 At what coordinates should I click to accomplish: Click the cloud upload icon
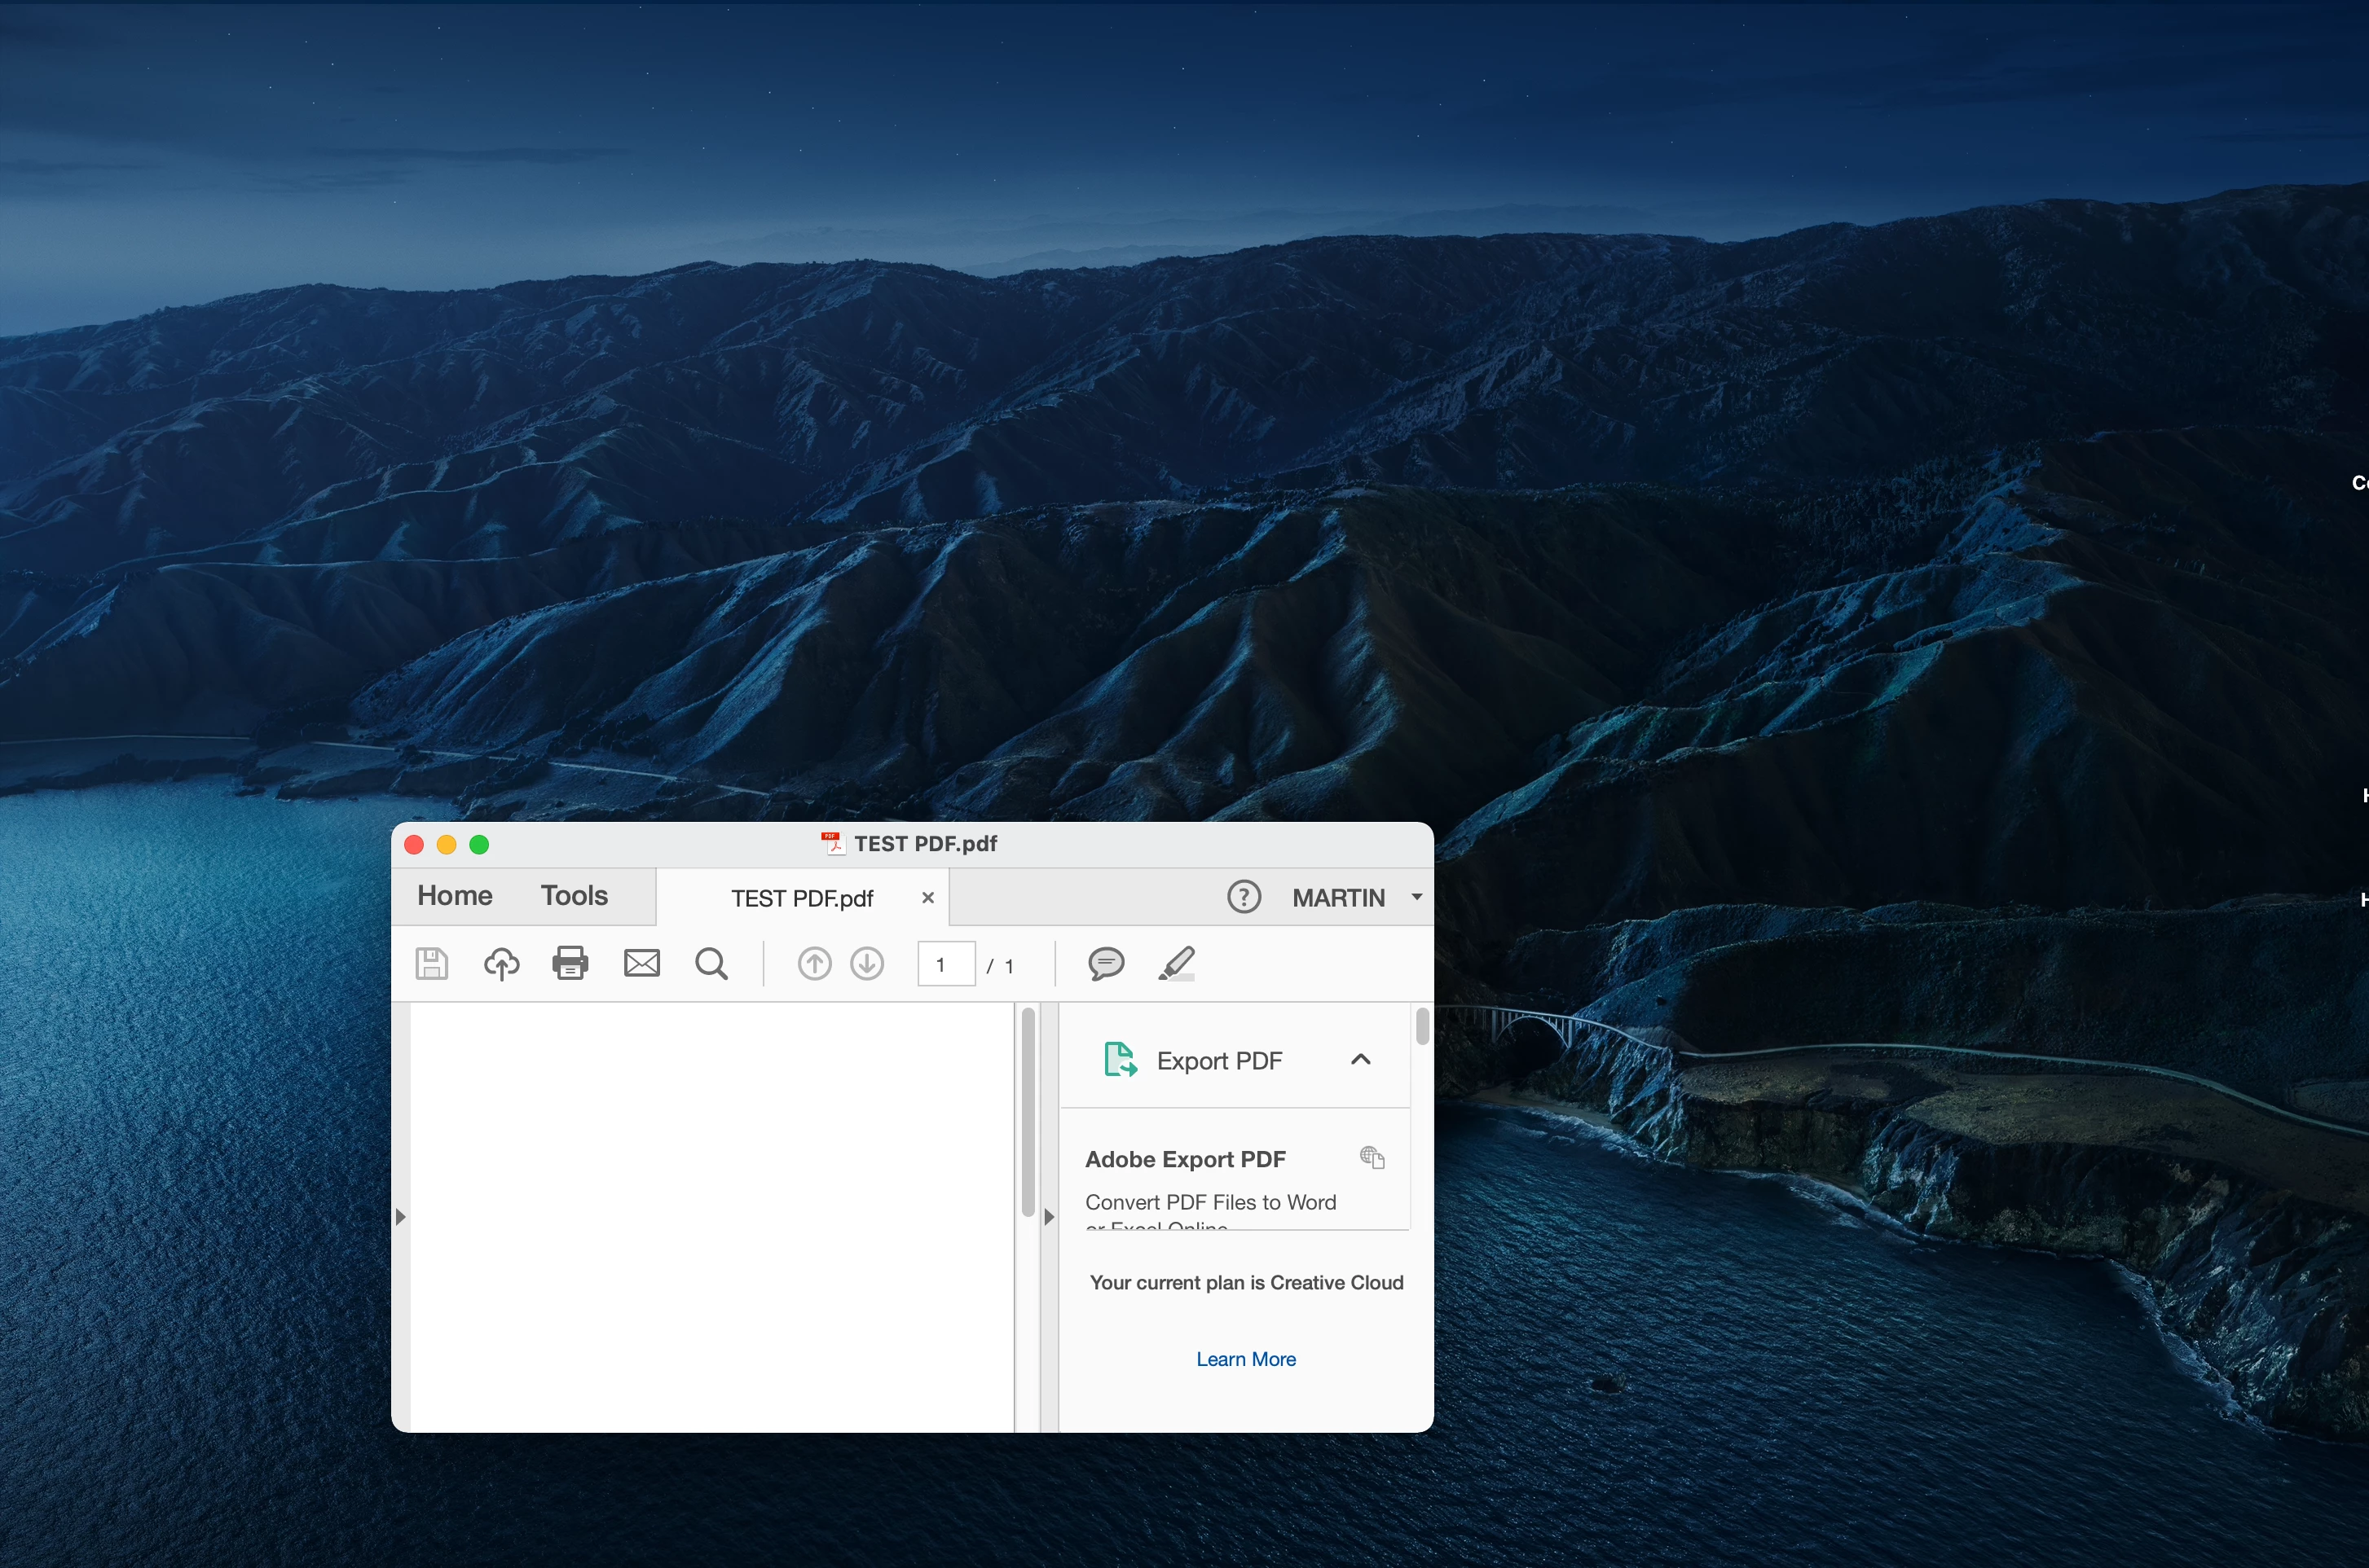pyautogui.click(x=501, y=964)
